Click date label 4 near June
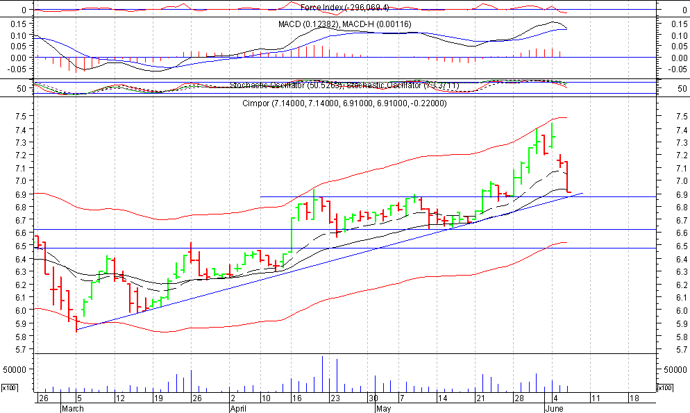690x413 pixels. tap(556, 398)
